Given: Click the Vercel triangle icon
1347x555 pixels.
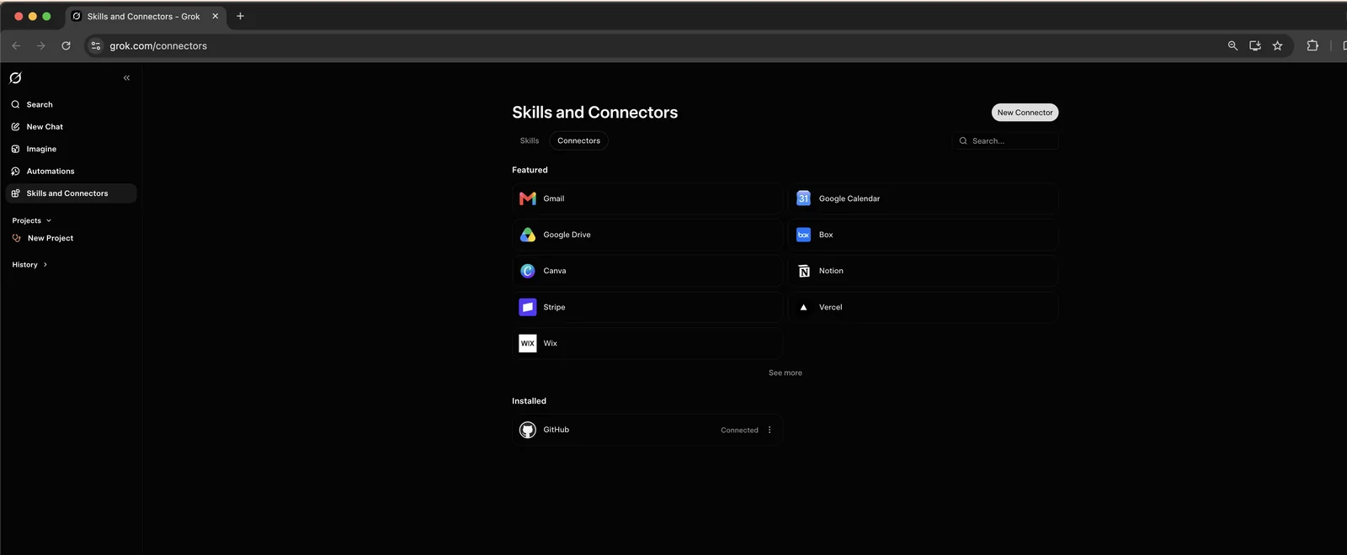Looking at the screenshot, I should pyautogui.click(x=803, y=307).
